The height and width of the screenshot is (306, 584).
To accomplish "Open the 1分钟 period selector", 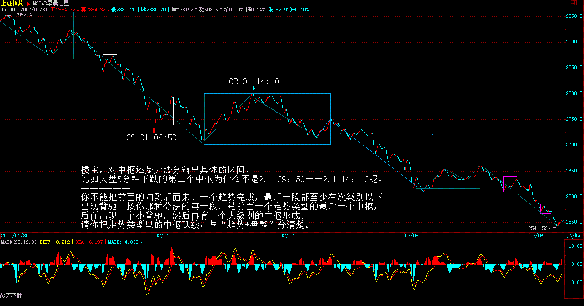I will 573,236.
